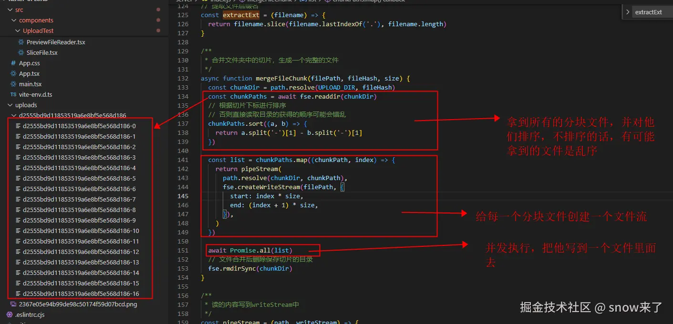Open file d2555bd9d11853519a6e8bf5e568d186-14
The width and height of the screenshot is (673, 324).
point(81,273)
